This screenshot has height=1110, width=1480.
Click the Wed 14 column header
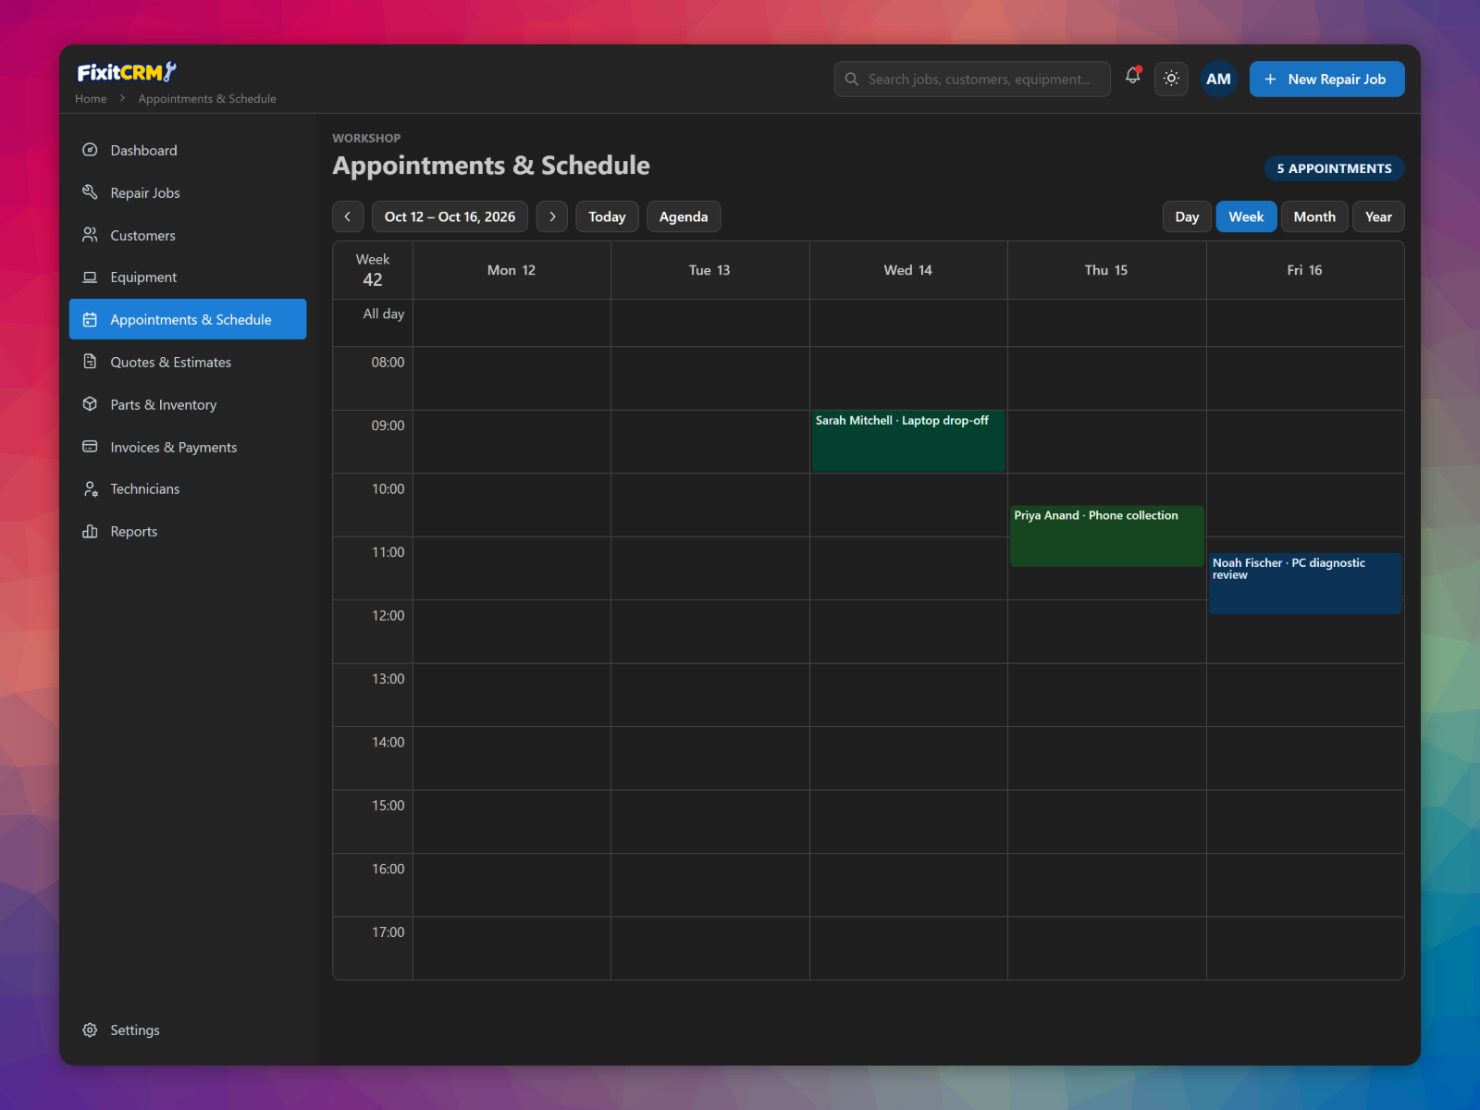point(908,270)
